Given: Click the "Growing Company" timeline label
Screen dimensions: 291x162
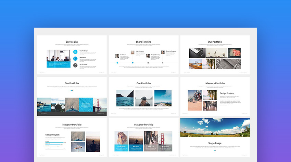Looking at the screenshot, I should tap(171, 51).
